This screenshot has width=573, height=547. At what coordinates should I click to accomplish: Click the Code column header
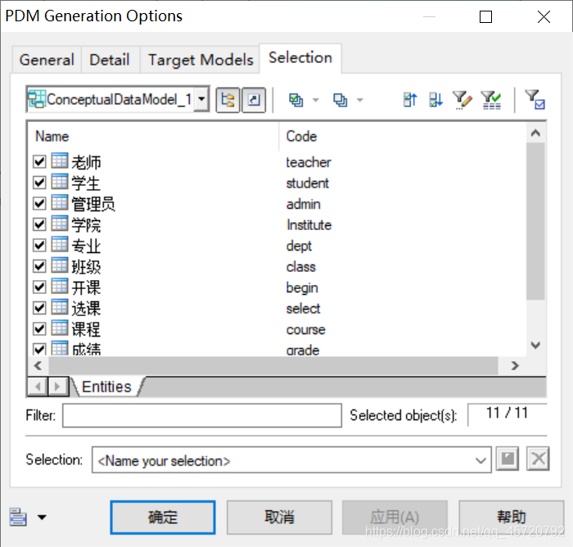tap(403, 137)
